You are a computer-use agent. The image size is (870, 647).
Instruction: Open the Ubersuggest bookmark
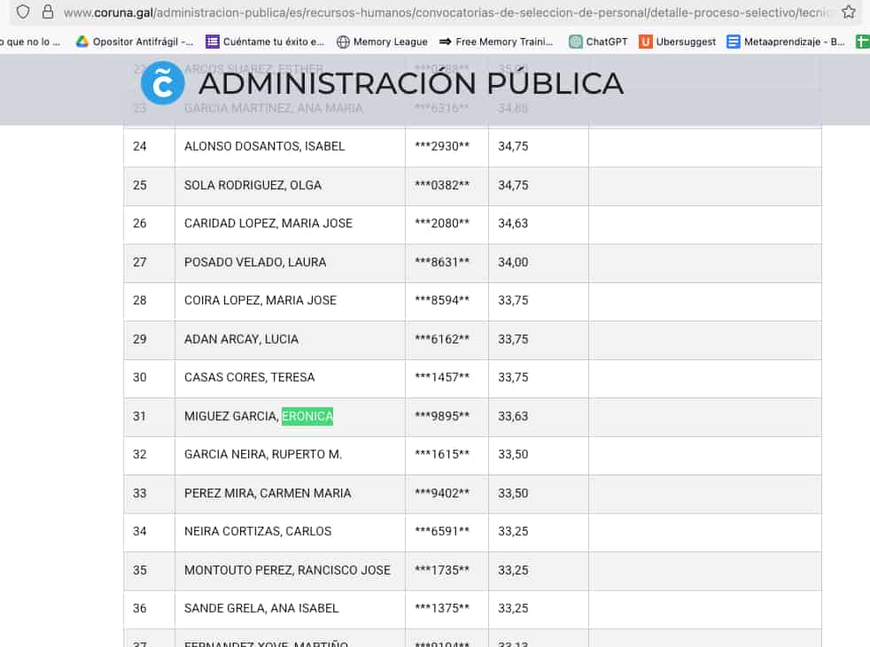coord(677,42)
